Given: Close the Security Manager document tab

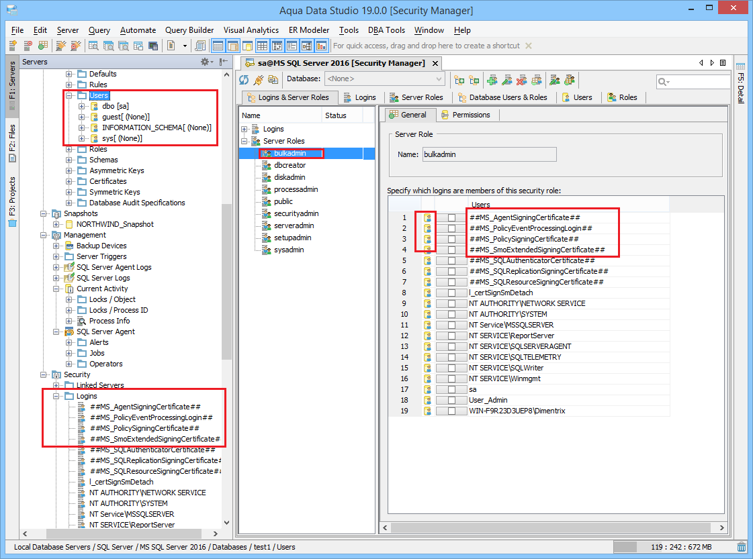Looking at the screenshot, I should [435, 63].
